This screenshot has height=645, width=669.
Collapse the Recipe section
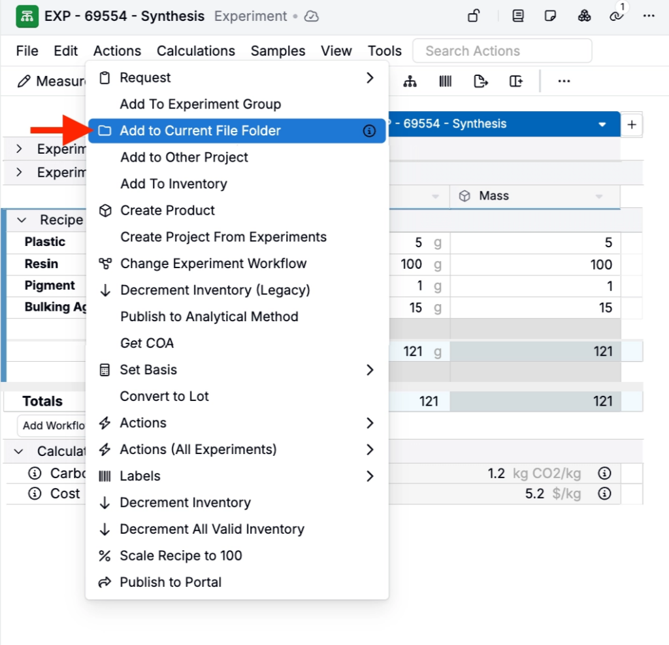[x=22, y=220]
